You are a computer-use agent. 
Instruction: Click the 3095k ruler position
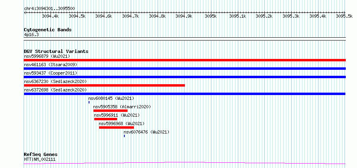(211, 16)
